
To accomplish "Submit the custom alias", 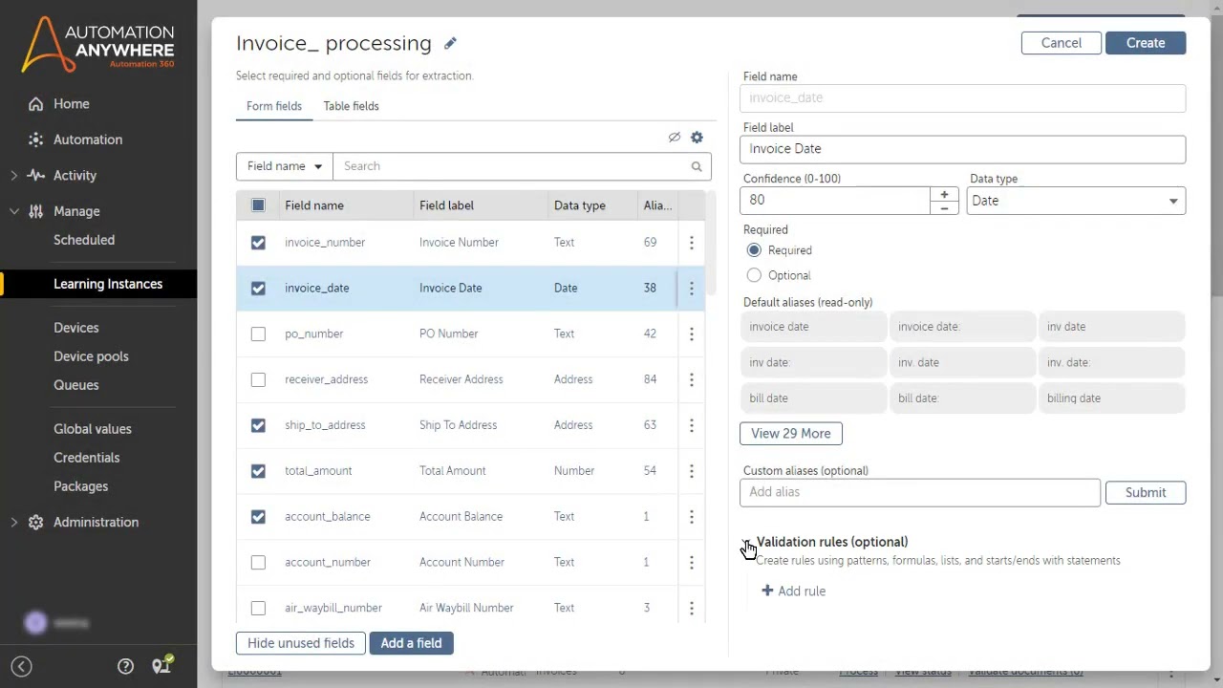I will (x=1146, y=493).
